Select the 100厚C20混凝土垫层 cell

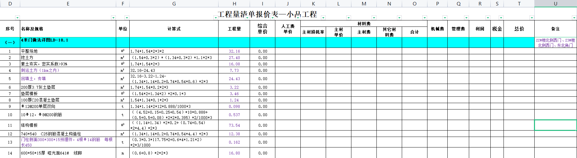(68, 100)
